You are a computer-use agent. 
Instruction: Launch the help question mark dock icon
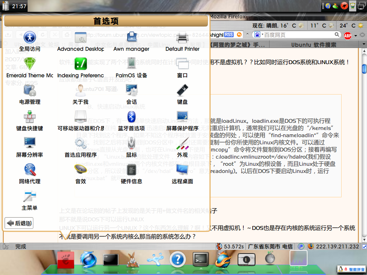(178, 259)
